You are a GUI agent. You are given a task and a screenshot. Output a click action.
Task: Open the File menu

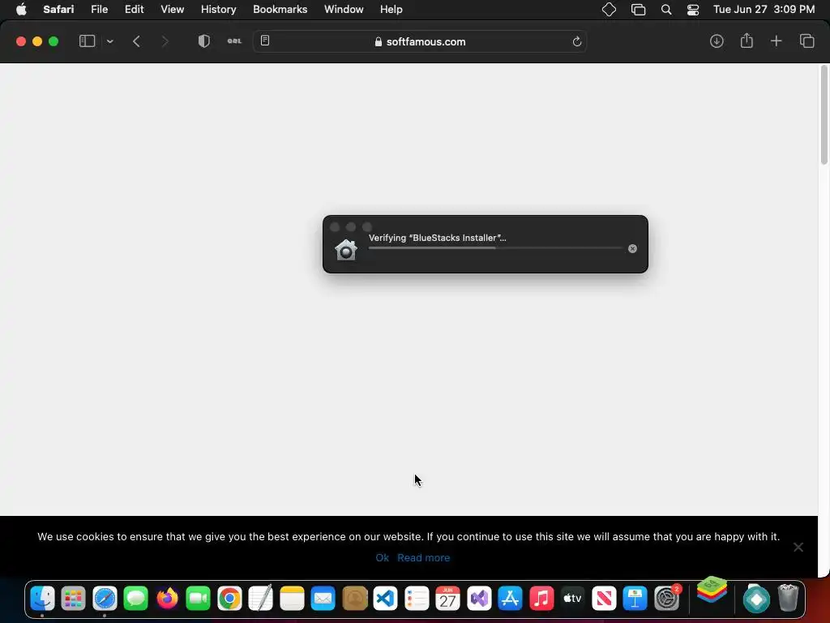tap(99, 10)
